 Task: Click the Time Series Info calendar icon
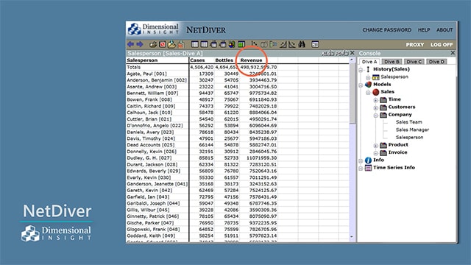[368, 168]
